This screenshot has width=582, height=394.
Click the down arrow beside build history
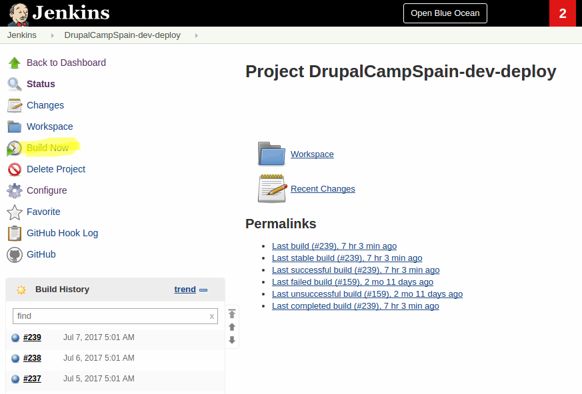(x=232, y=340)
